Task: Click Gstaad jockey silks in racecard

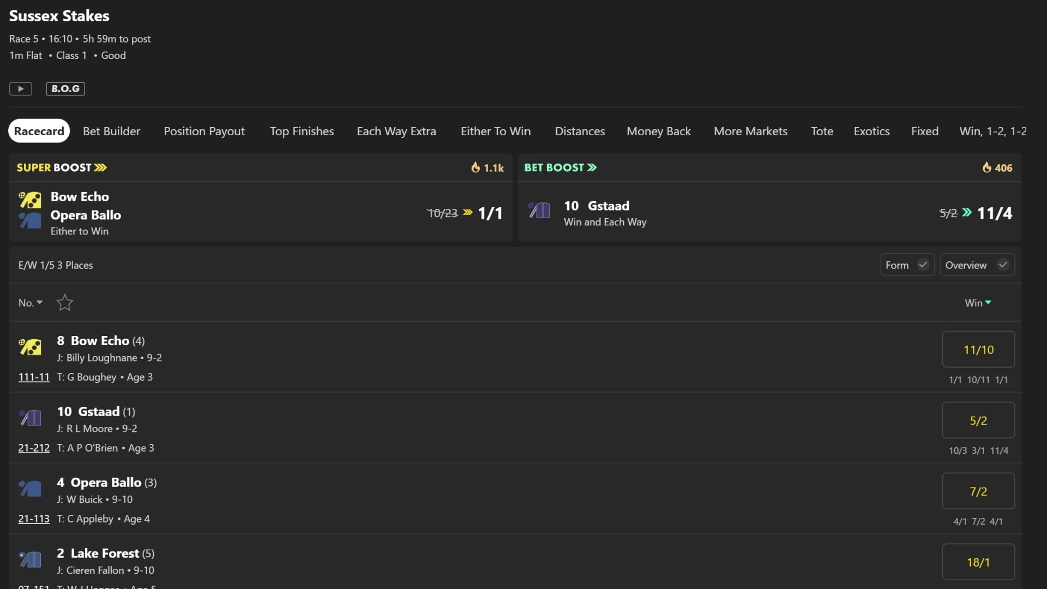Action: tap(31, 418)
